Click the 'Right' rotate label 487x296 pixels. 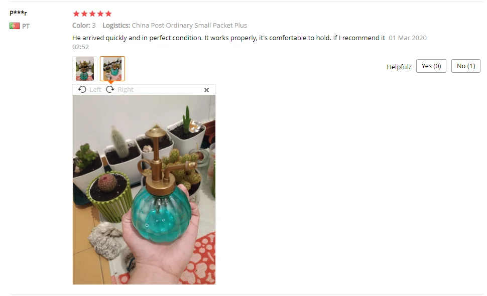click(126, 90)
